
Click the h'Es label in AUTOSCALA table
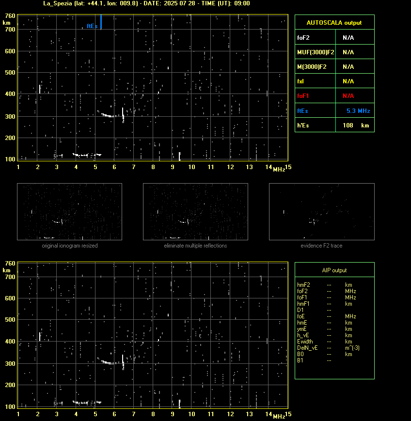pos(303,125)
